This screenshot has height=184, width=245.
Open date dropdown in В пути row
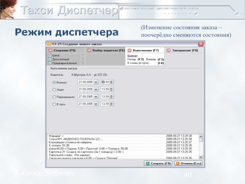pos(96,104)
